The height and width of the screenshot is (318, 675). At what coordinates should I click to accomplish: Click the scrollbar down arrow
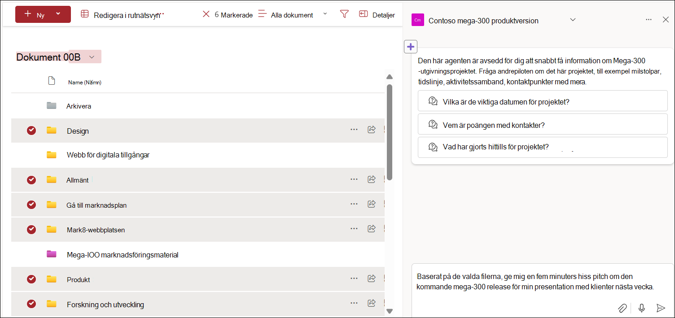point(390,311)
